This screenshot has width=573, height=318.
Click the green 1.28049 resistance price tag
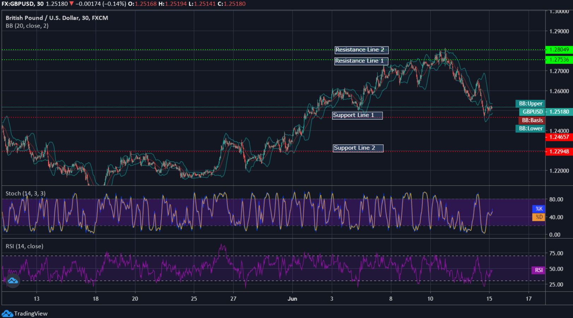click(560, 50)
